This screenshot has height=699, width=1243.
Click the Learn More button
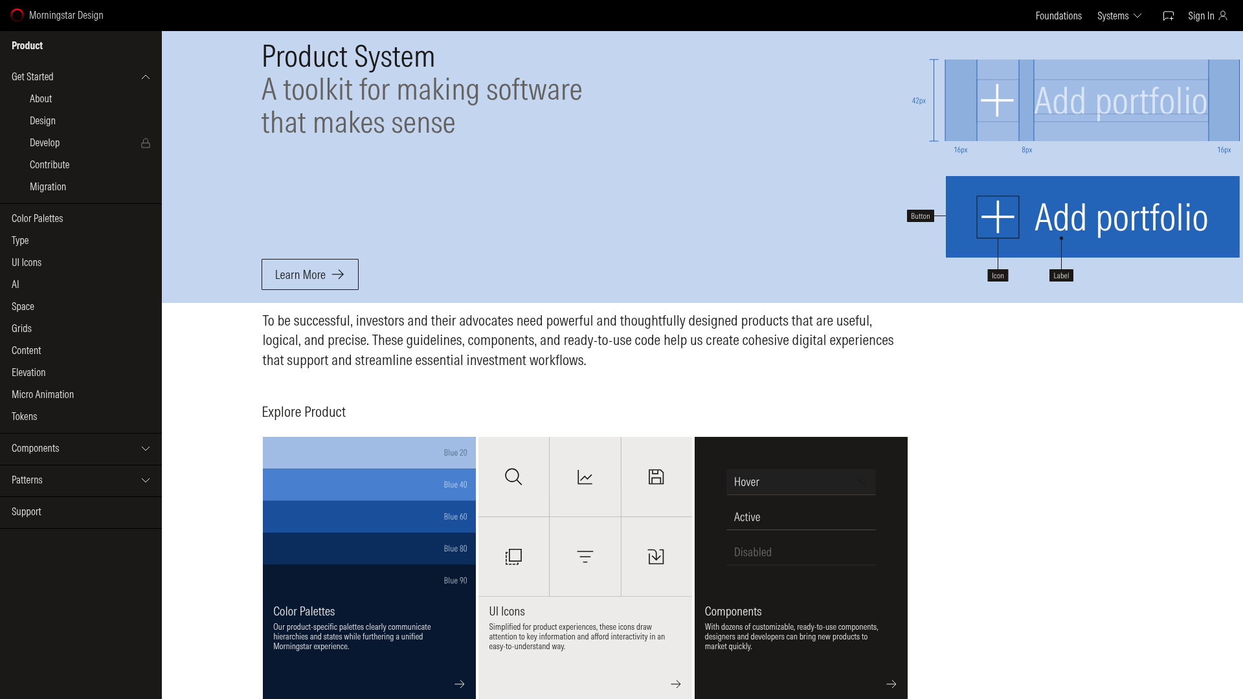point(310,274)
